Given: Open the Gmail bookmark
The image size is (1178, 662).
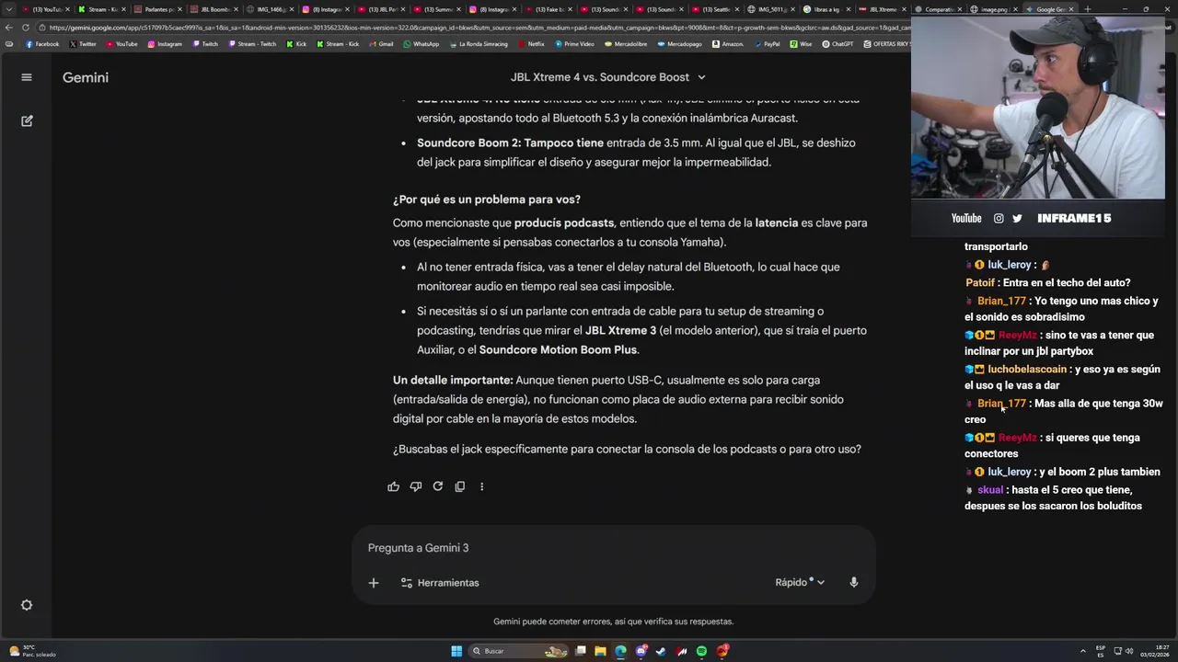Looking at the screenshot, I should point(381,44).
